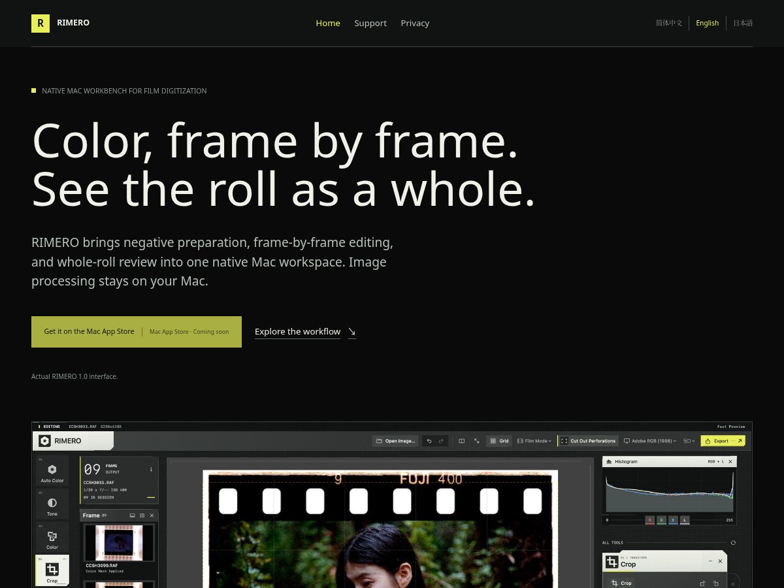Image resolution: width=784 pixels, height=588 pixels.
Task: Toggle Cut Out Perforations
Action: pyautogui.click(x=588, y=441)
